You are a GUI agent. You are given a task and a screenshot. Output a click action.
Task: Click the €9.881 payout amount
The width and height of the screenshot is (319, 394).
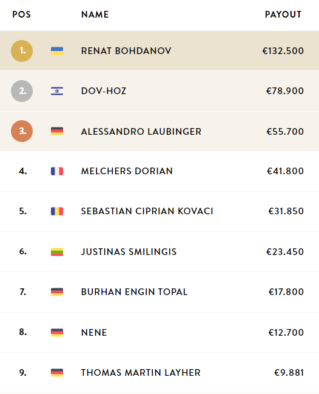289,373
